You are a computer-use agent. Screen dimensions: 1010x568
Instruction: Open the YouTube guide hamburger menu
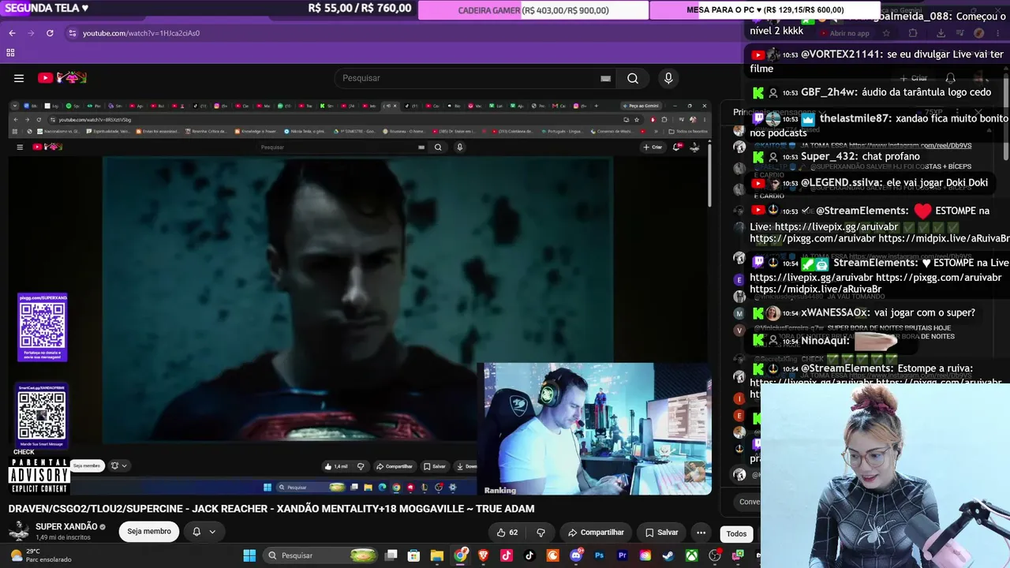[x=19, y=78]
